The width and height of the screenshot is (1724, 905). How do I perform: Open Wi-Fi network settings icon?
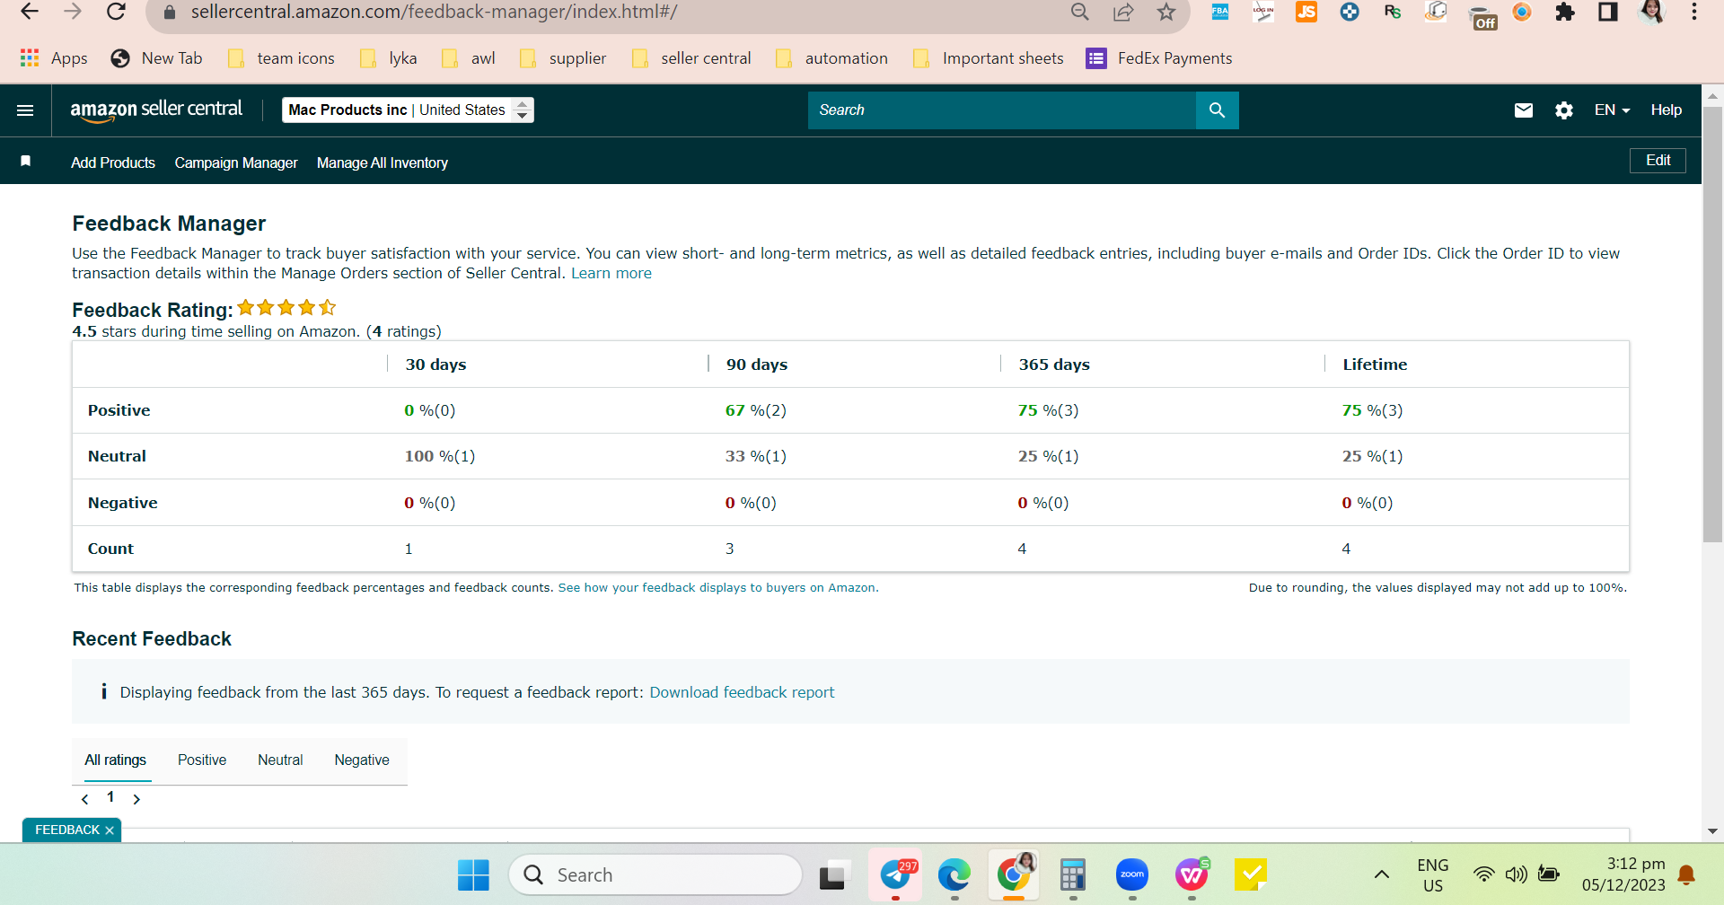pyautogui.click(x=1484, y=874)
